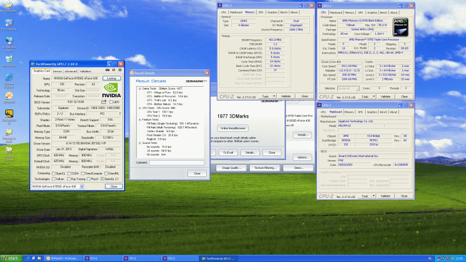Toggle the OpenGL 2.1 checkbox

103,179
